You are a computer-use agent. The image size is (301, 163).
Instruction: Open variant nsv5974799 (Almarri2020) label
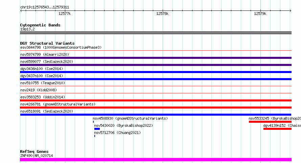[x=45, y=54]
